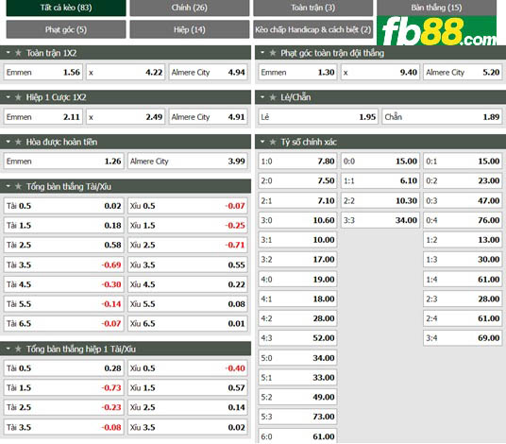Collapse Tổng bàn thắng Tài/Xỉu arrow
Viewport: 506px width, 444px height.
click(8, 186)
